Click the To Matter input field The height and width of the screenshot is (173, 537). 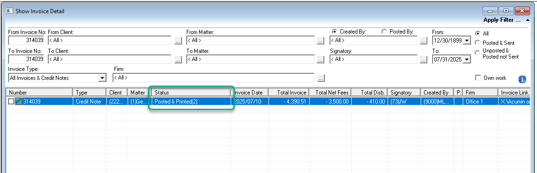pyautogui.click(x=251, y=59)
